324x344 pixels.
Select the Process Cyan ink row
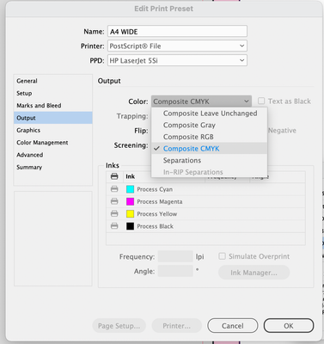[x=205, y=189]
